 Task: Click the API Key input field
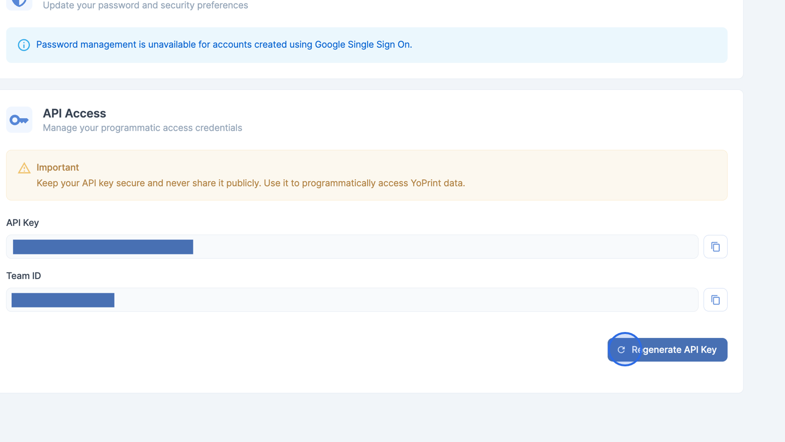[x=352, y=247]
